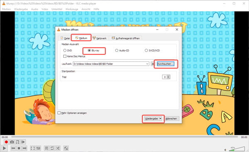Screen dimensions: 249x152
Task: Open the Audio menu
Action: (x=34, y=9)
